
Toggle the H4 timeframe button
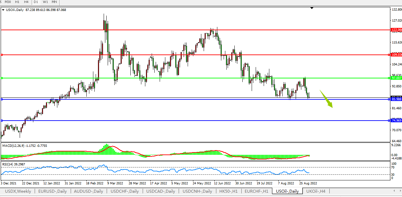coord(26,2)
